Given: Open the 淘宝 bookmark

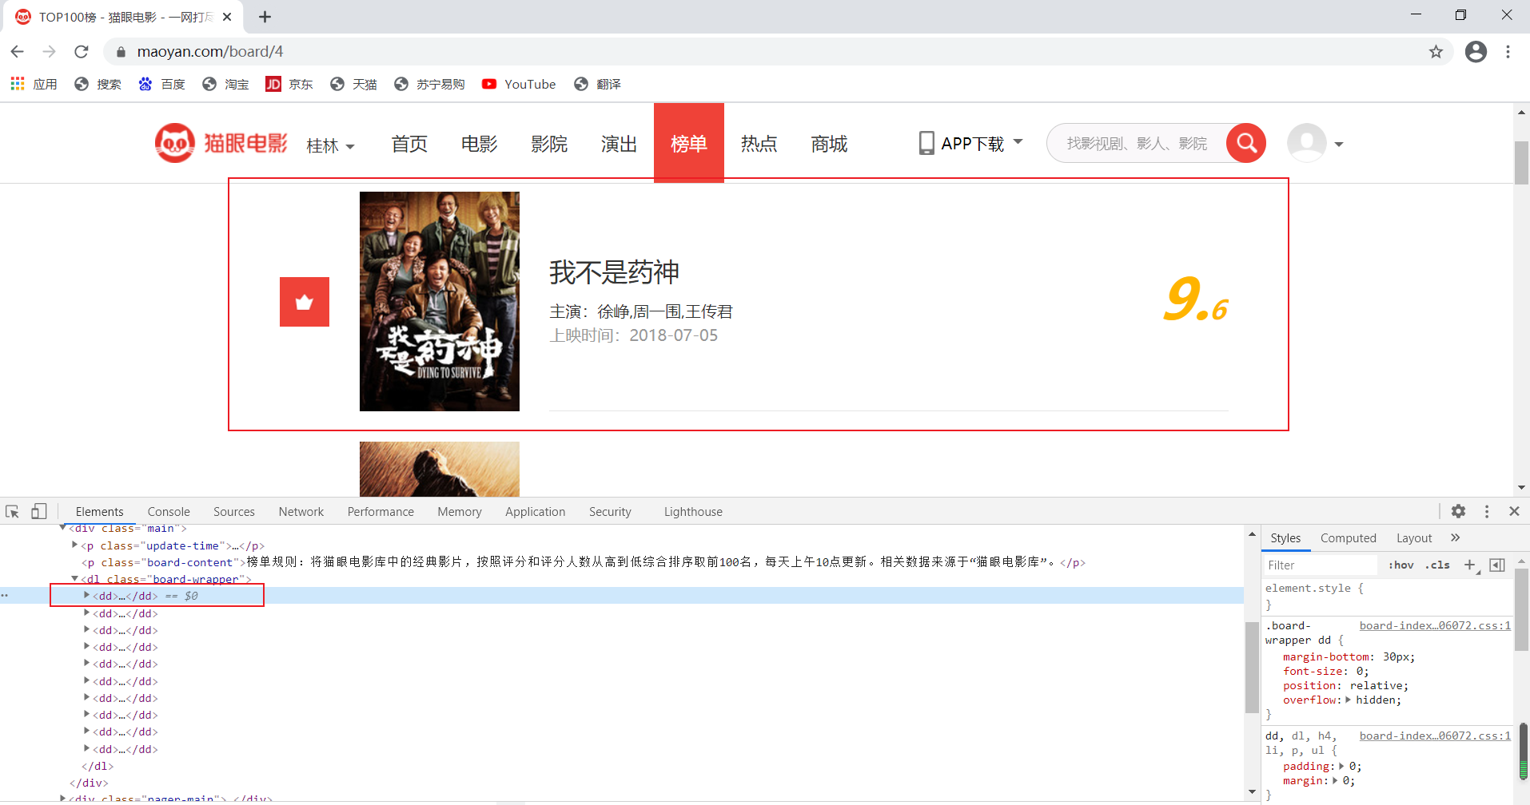Looking at the screenshot, I should pyautogui.click(x=225, y=84).
